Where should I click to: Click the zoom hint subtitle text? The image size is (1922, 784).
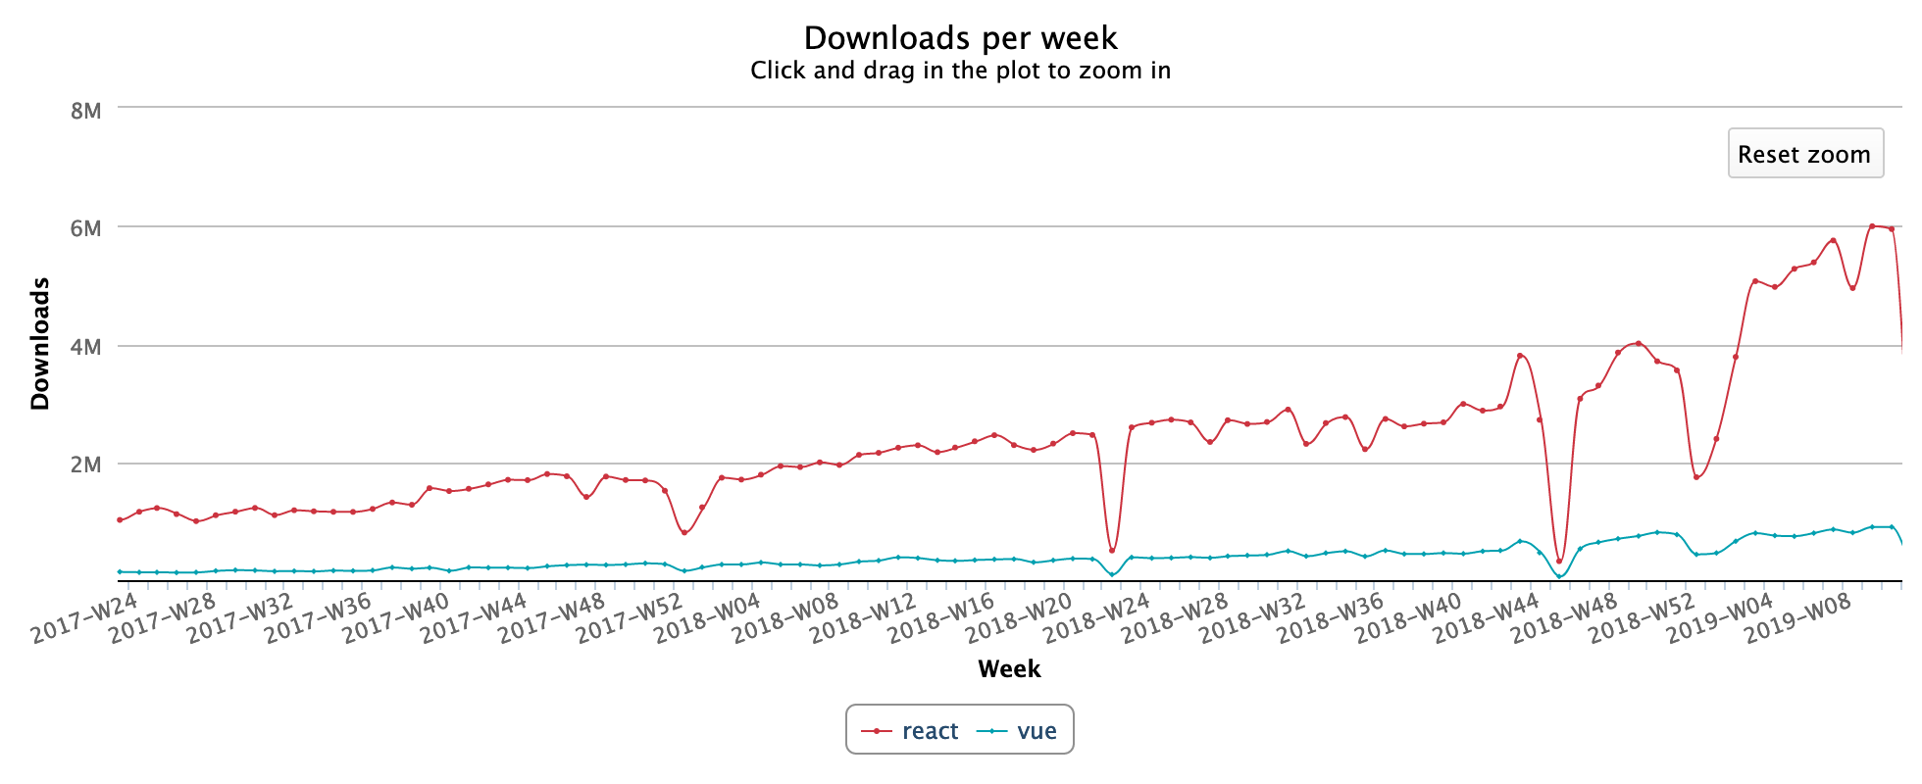[961, 71]
